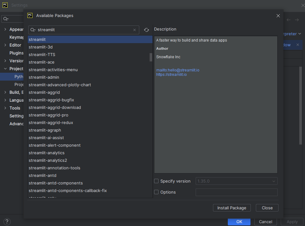This screenshot has width=305, height=226.
Task: Collapse the Project section in Settings tree
Action: click(x=5, y=69)
